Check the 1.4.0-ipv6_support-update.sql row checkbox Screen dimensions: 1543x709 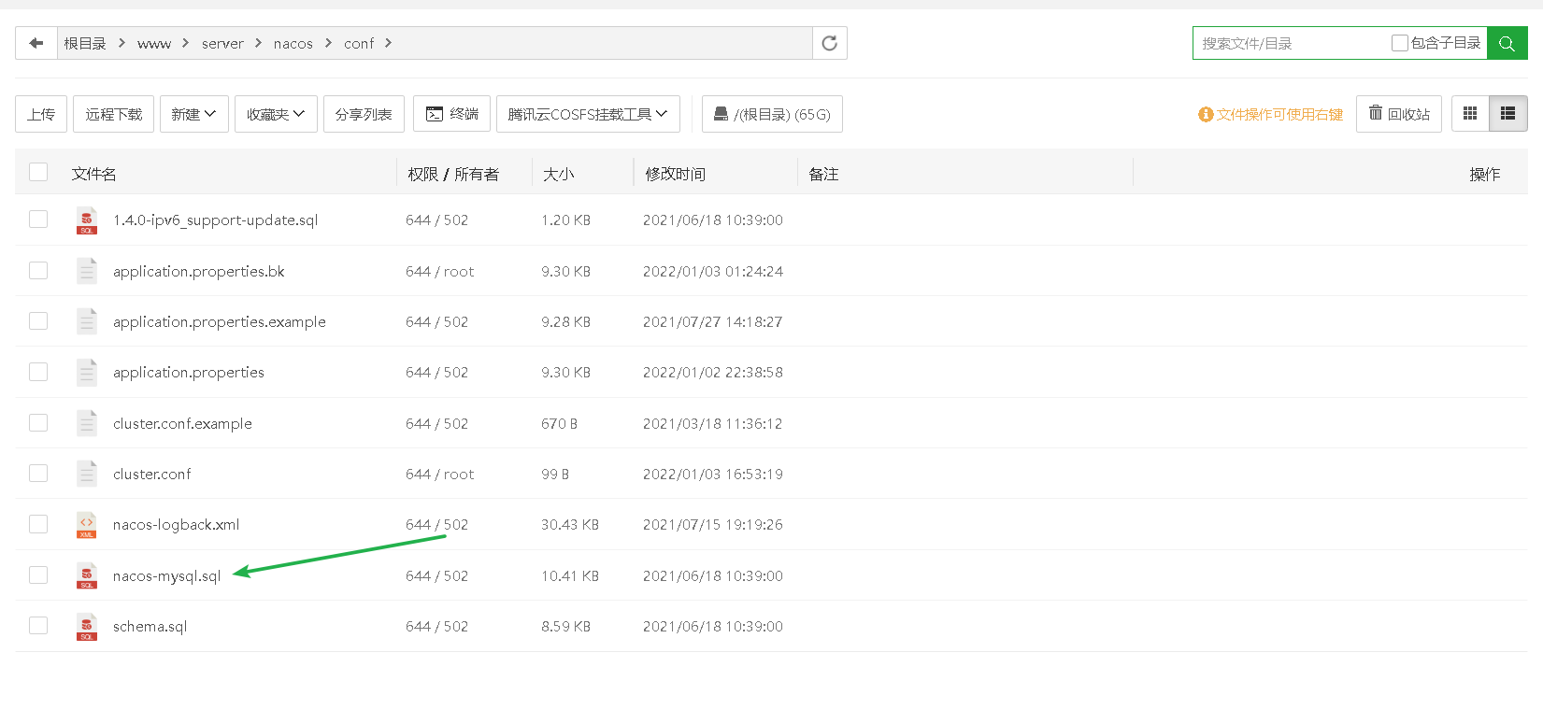38,219
